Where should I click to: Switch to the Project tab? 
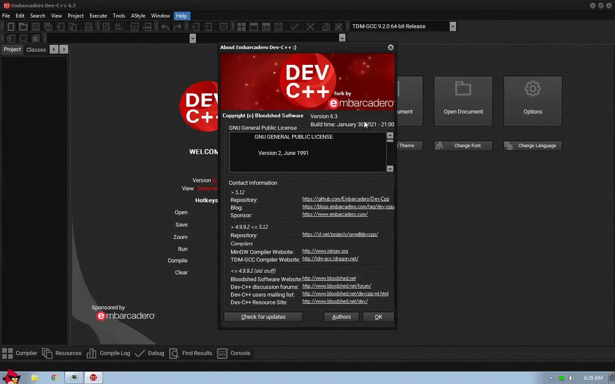(12, 49)
